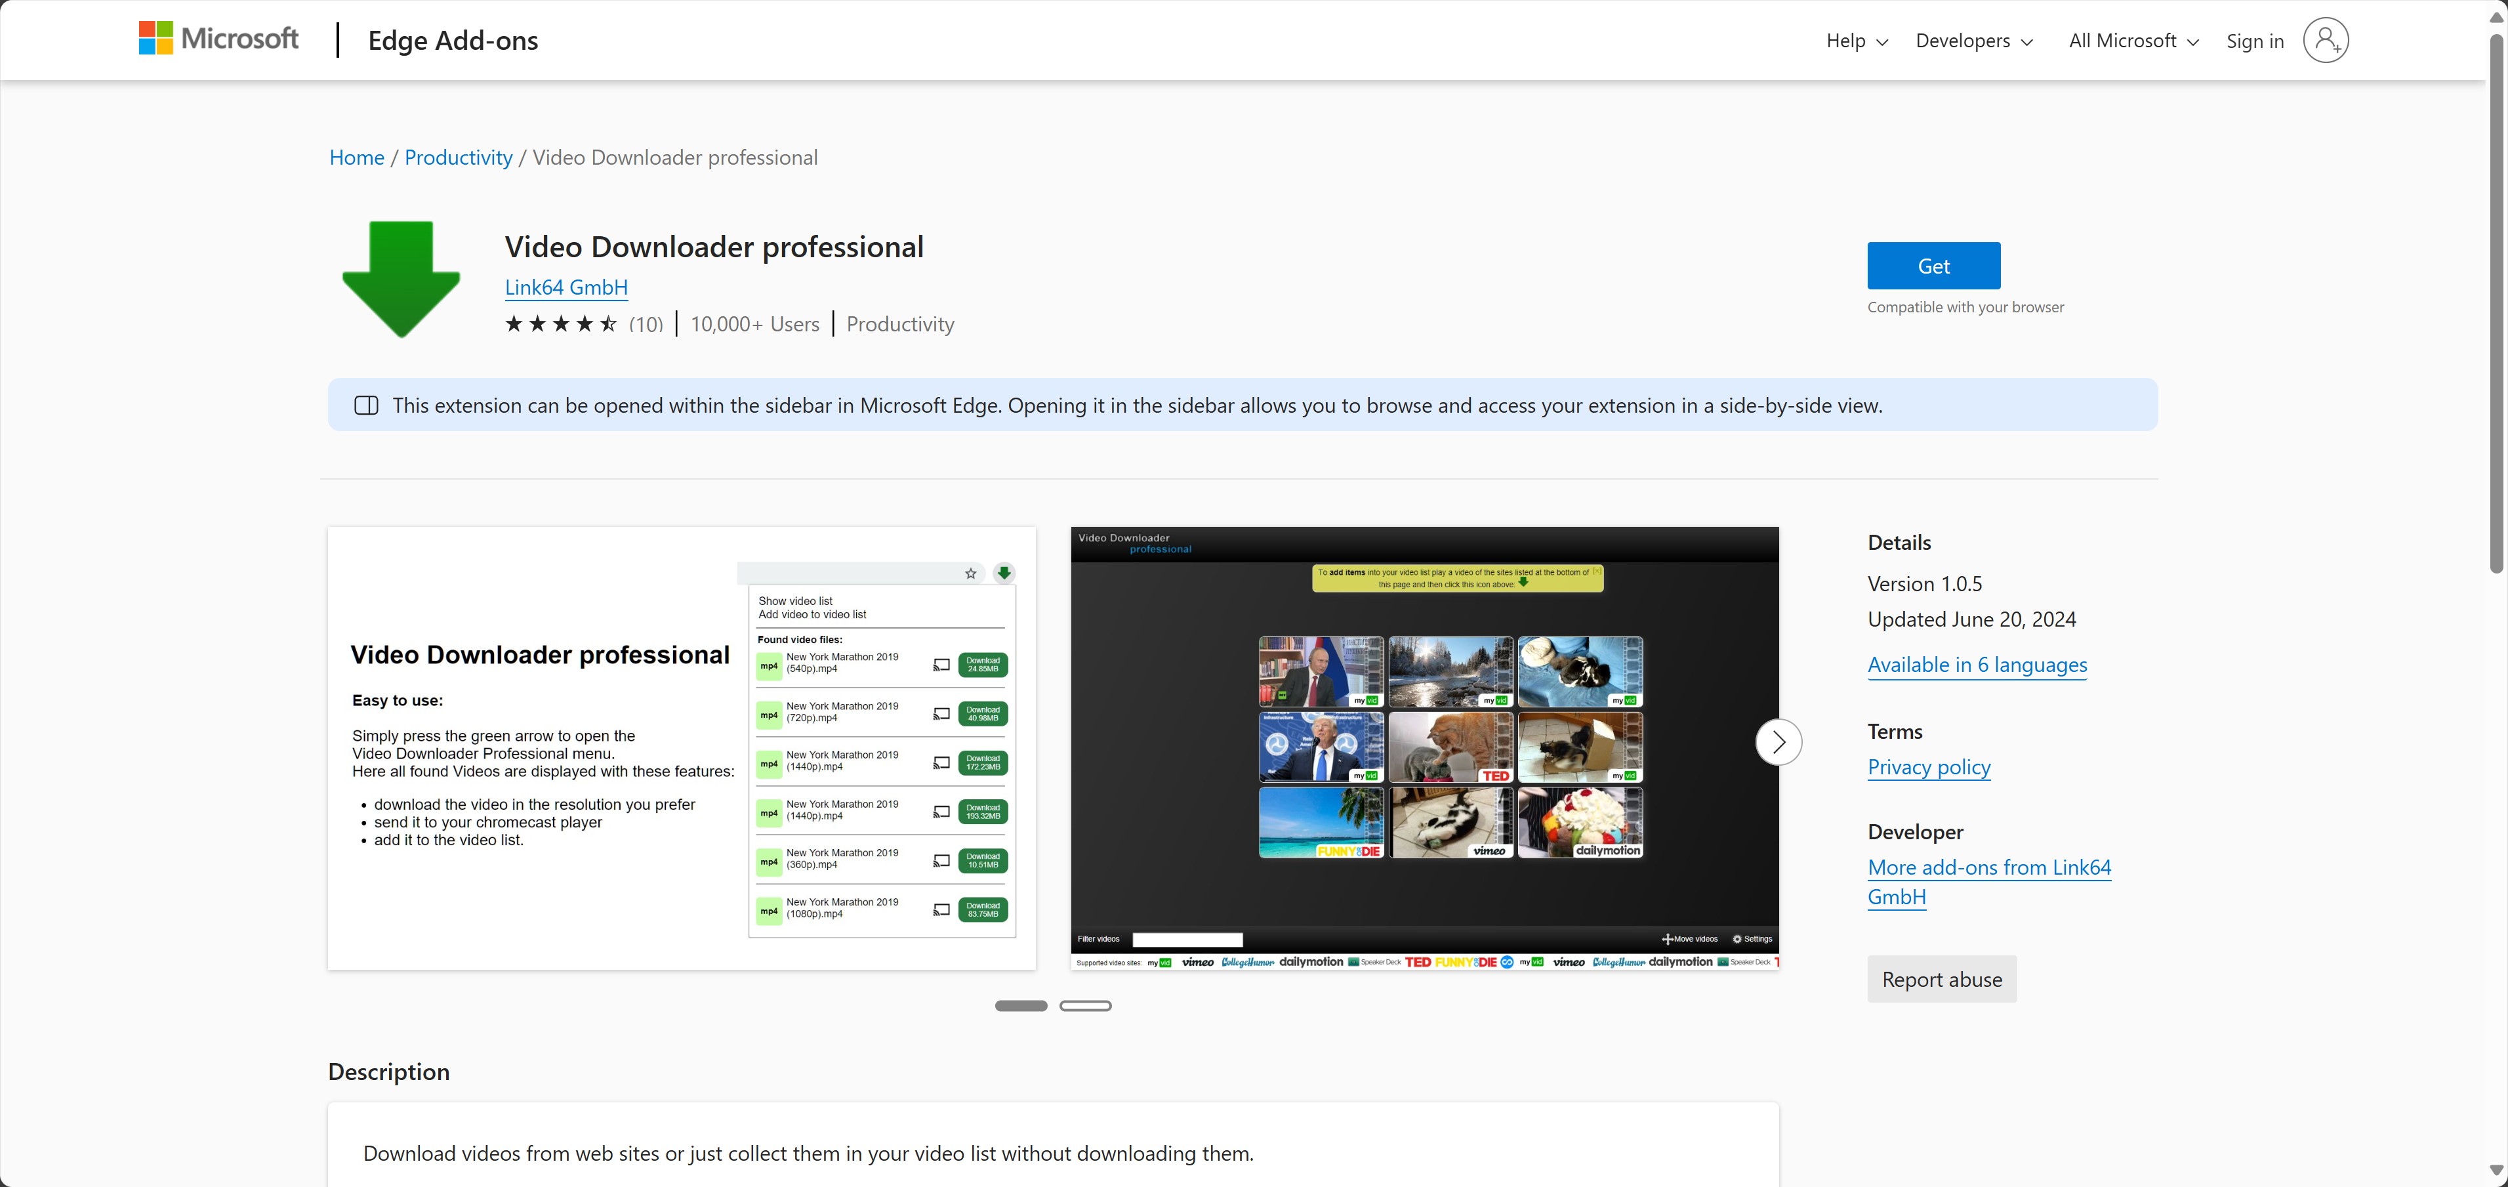Image resolution: width=2508 pixels, height=1187 pixels.
Task: Open the Privacy policy link
Action: click(1929, 767)
